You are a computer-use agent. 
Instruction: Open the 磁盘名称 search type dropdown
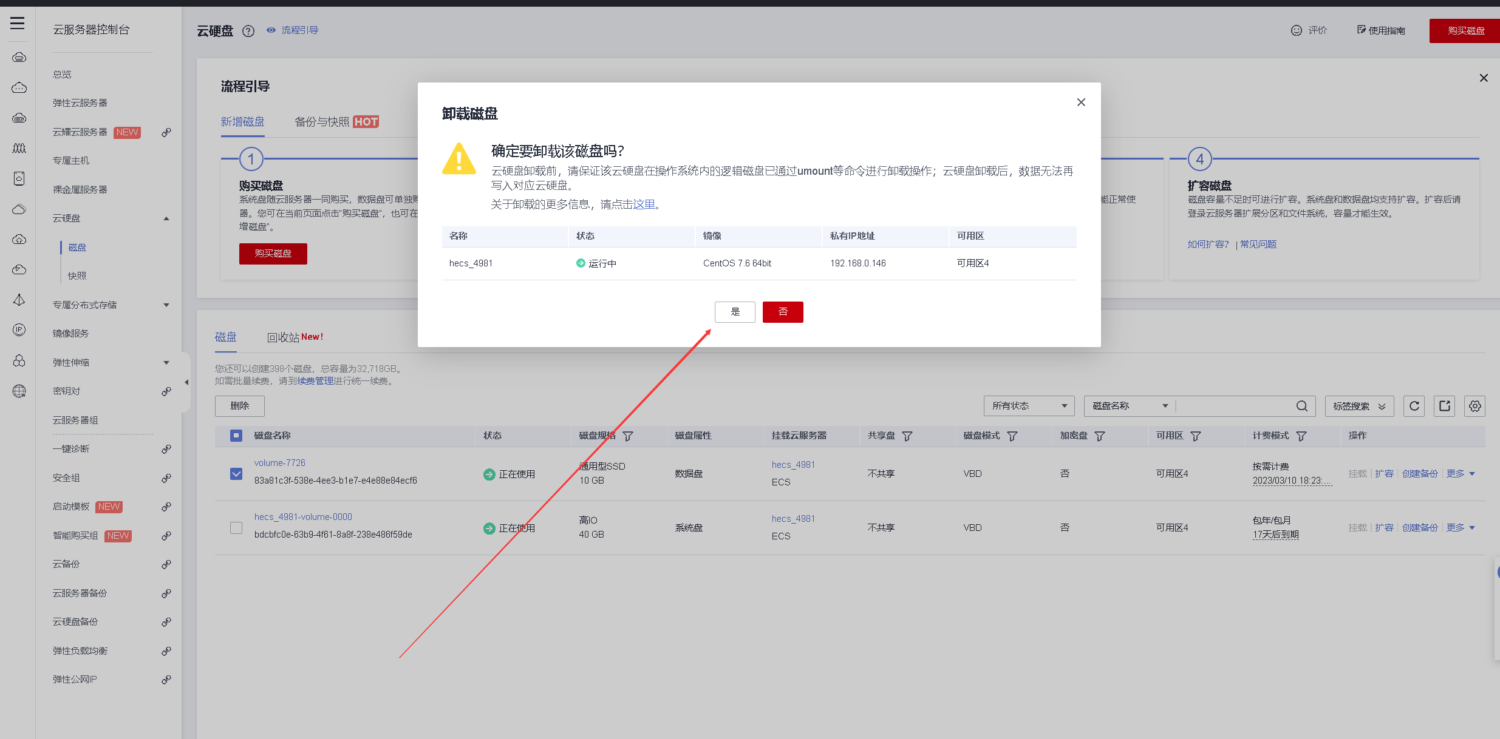pos(1130,406)
